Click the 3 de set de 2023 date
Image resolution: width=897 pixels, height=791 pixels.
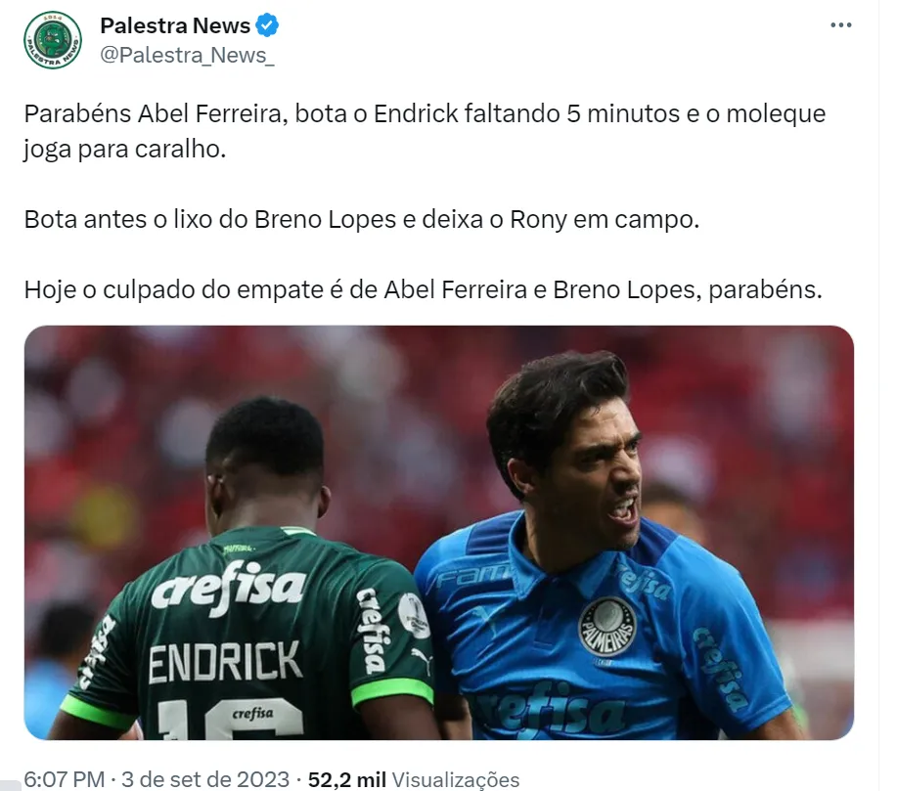coord(205,779)
